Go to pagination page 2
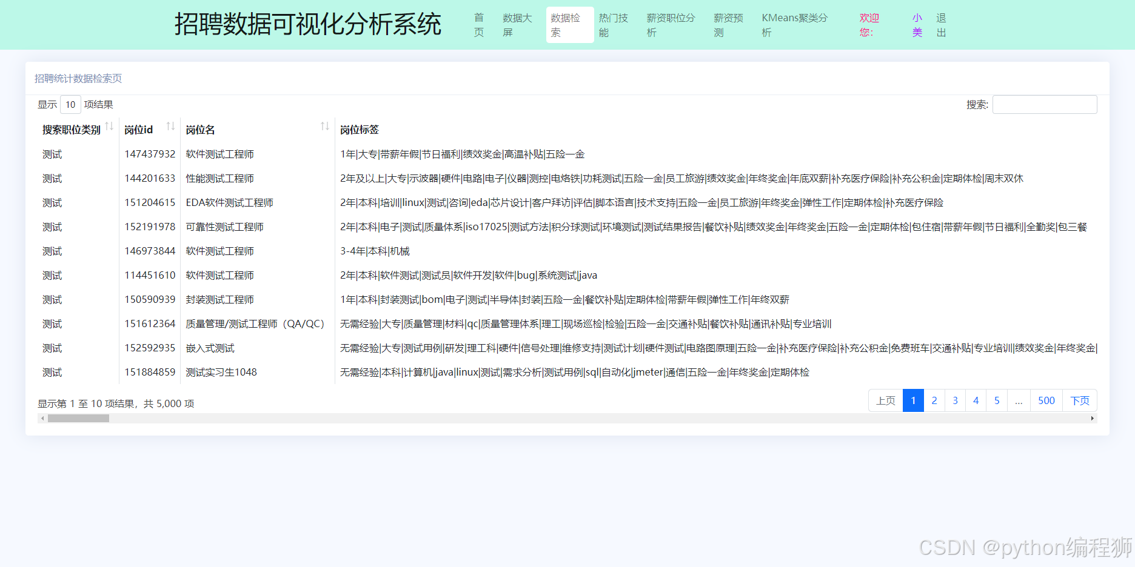This screenshot has width=1135, height=567. (x=934, y=400)
